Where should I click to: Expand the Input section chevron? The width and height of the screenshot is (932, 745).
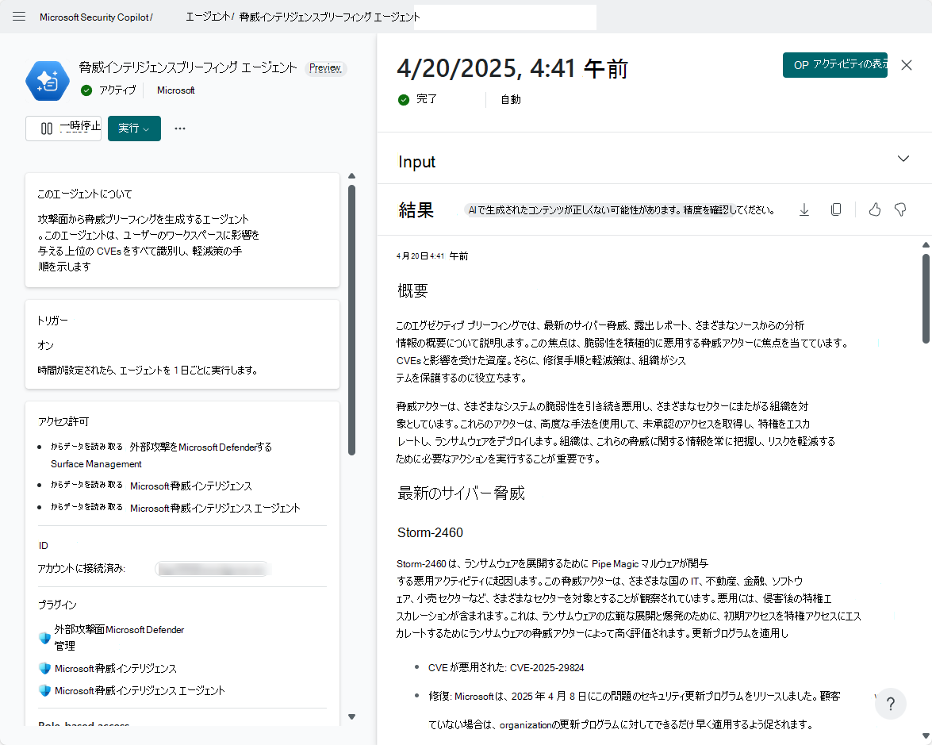click(x=903, y=159)
